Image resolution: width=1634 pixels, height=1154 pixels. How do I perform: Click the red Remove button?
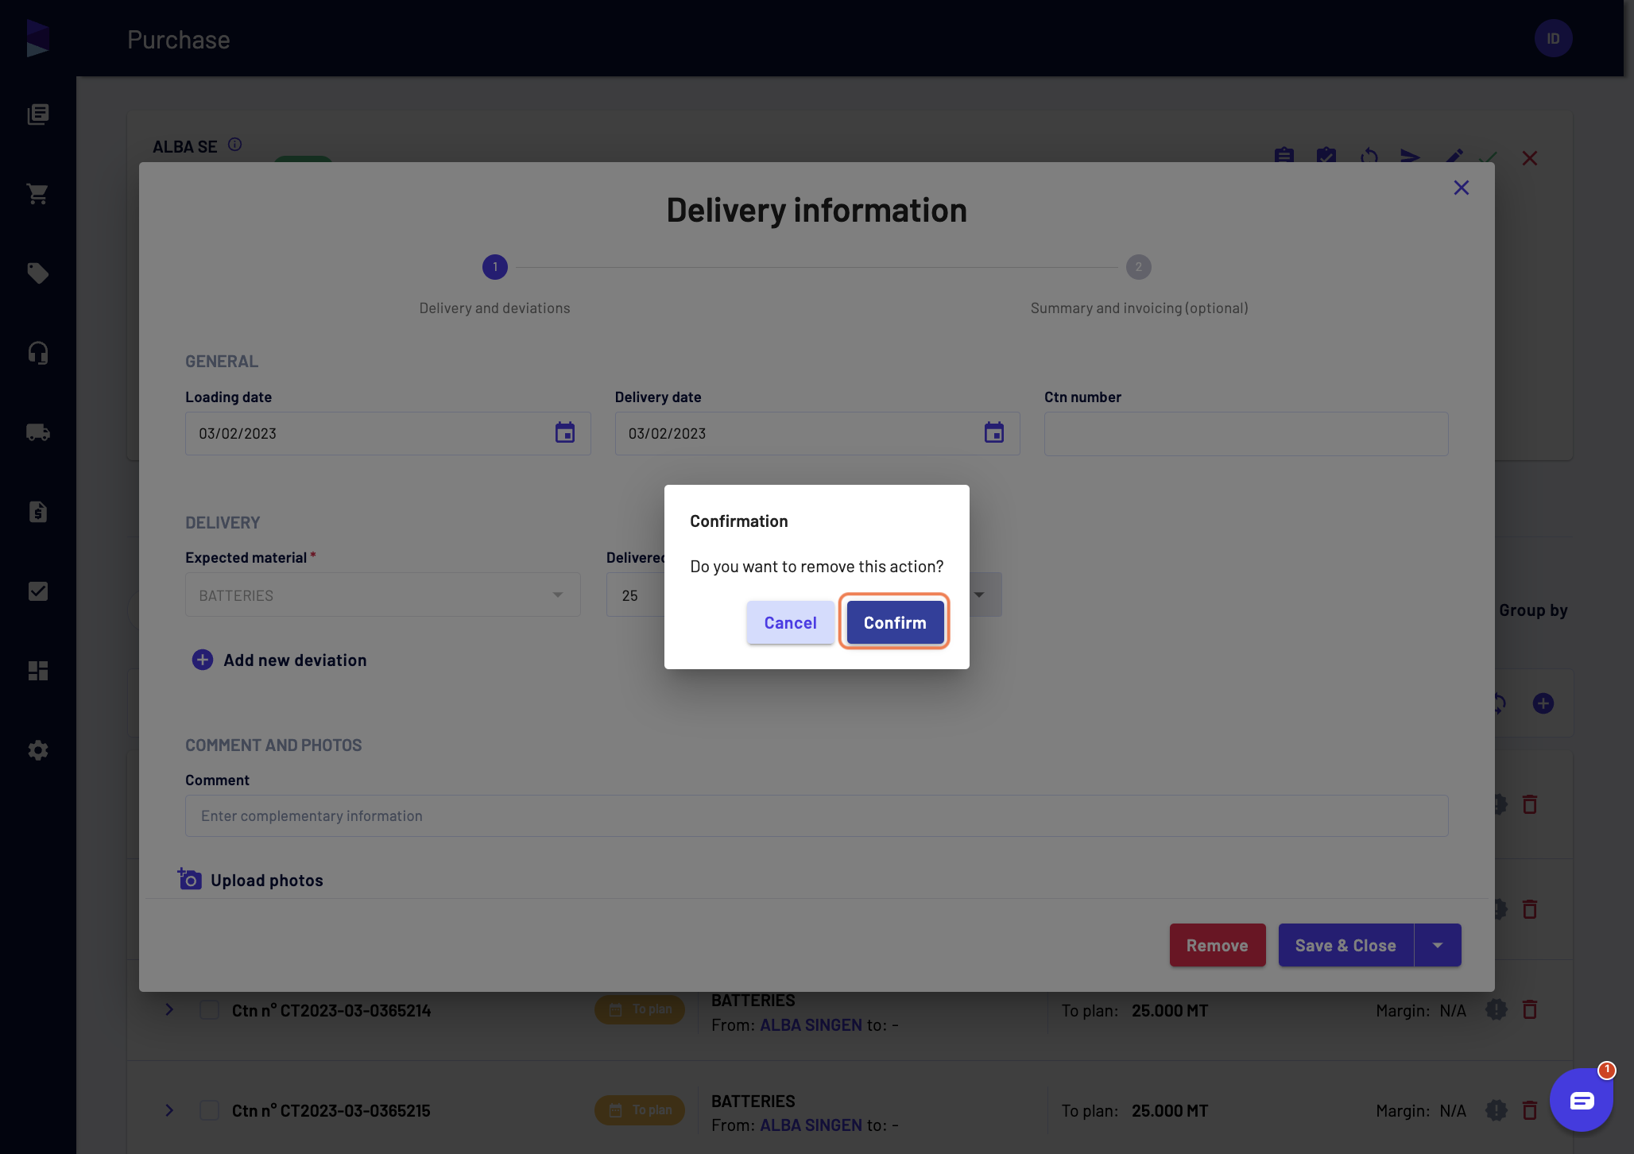[x=1217, y=945]
